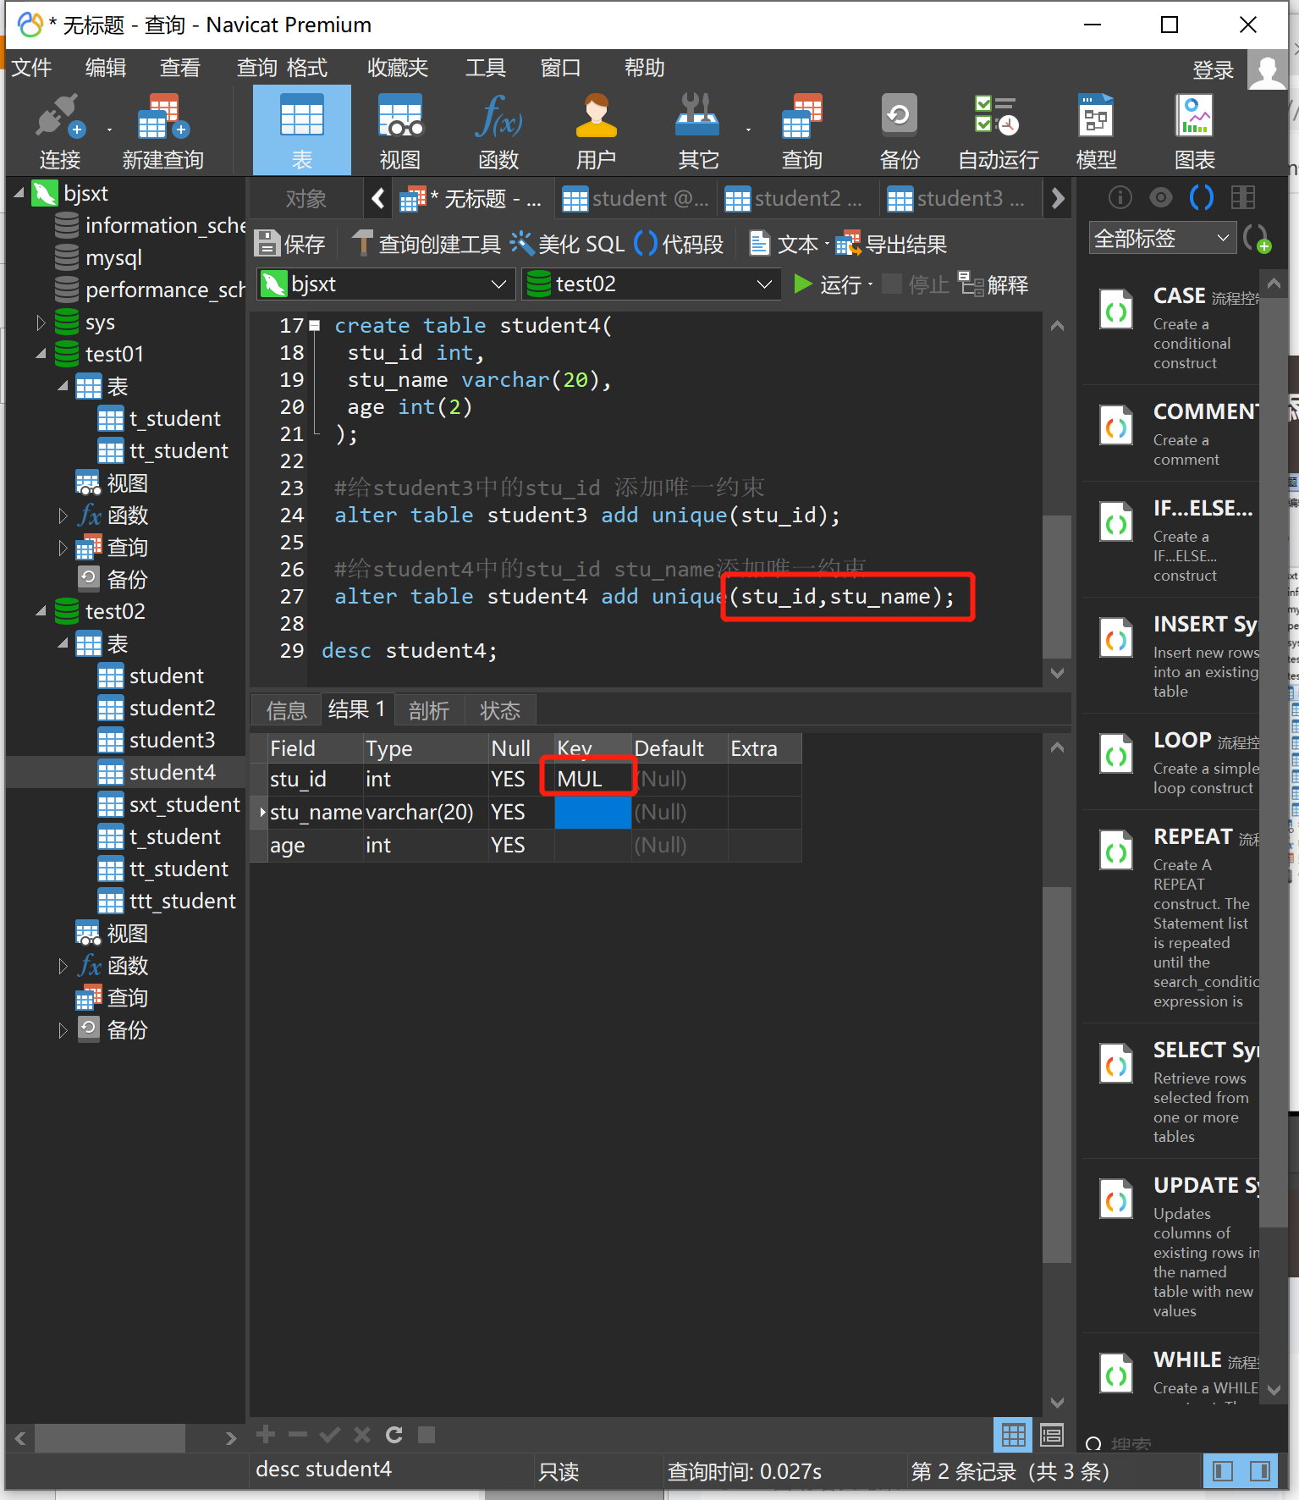
Task: Switch to grid view icon in results footer
Action: coord(1013,1435)
